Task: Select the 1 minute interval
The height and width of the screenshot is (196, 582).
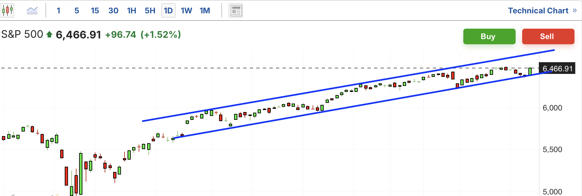Action: click(x=59, y=11)
